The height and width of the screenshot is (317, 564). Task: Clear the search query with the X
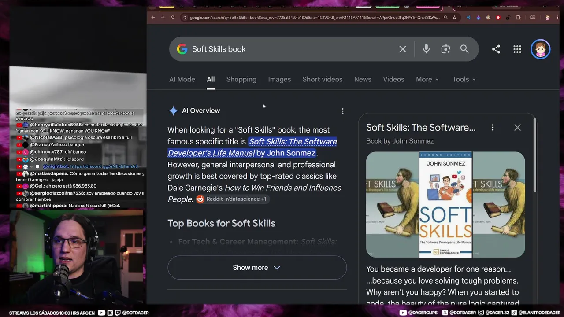tap(403, 49)
